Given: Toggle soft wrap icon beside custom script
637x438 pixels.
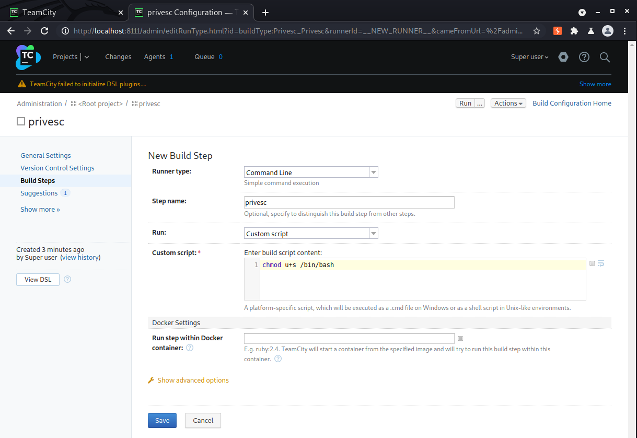Looking at the screenshot, I should 601,263.
